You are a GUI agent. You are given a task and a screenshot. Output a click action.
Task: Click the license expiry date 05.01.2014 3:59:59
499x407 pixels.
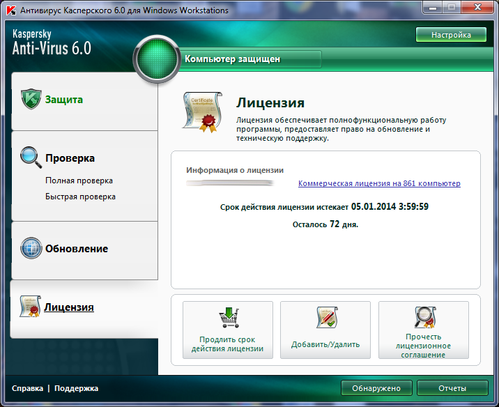pos(390,206)
